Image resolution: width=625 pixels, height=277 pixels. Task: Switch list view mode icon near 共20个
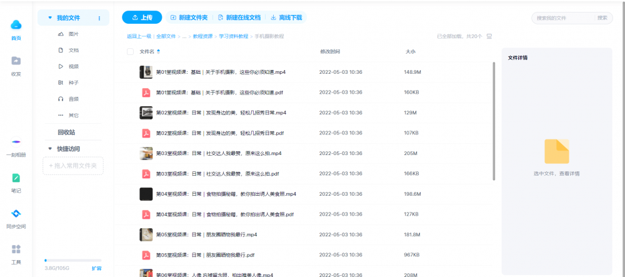tap(489, 36)
